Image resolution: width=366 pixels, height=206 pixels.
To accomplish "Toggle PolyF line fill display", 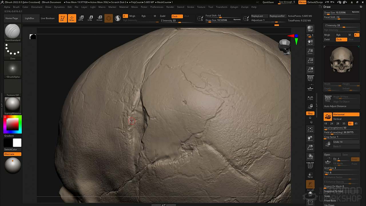I will [310, 165].
